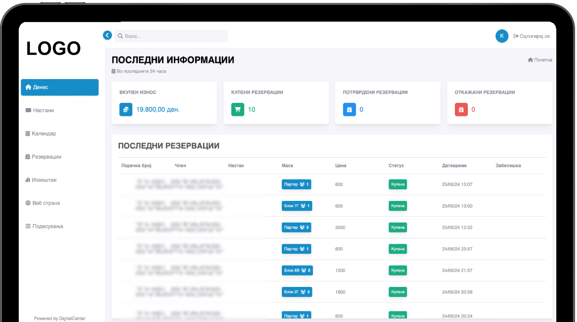Open the Денес menu item
The width and height of the screenshot is (577, 322).
click(x=60, y=87)
